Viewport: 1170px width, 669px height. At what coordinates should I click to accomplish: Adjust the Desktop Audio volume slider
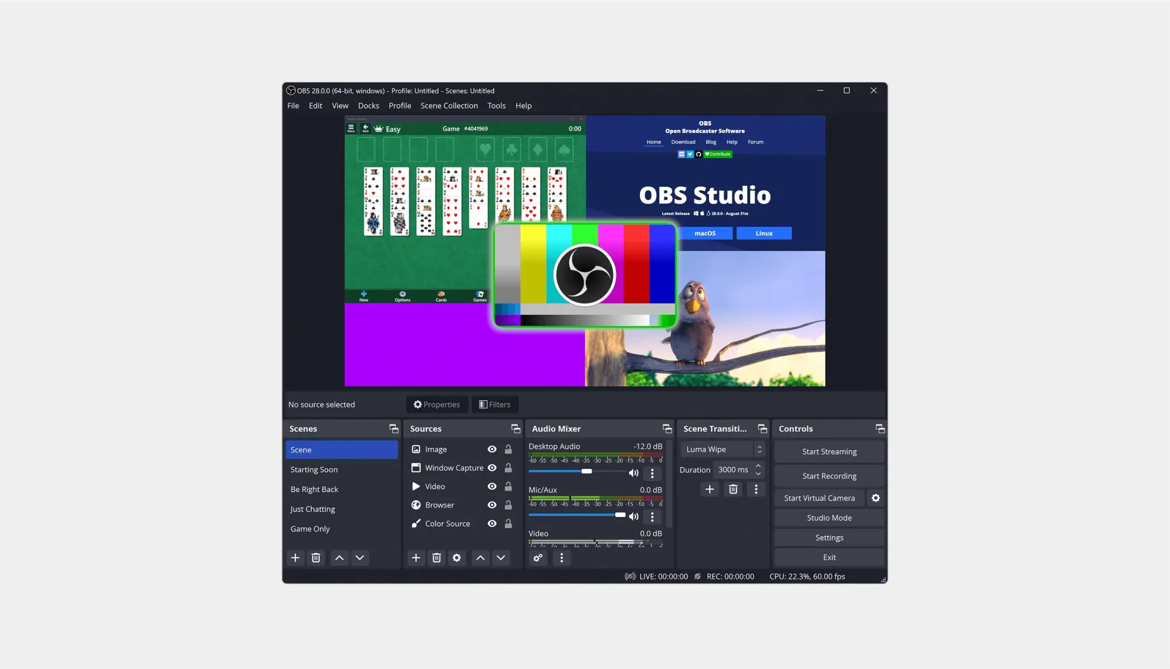tap(587, 471)
